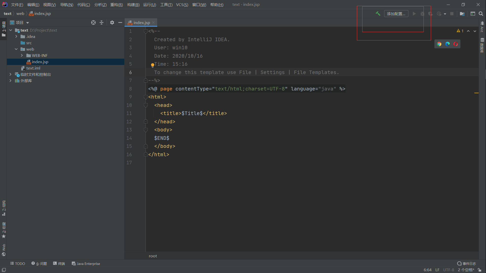Open the View menu
This screenshot has width=486, height=273.
(x=49, y=5)
